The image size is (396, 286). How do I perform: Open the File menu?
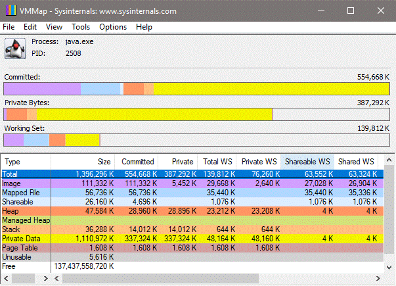9,27
